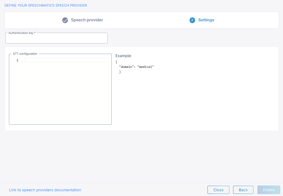
Task: Click the STT configuration label
Action: tap(25, 54)
